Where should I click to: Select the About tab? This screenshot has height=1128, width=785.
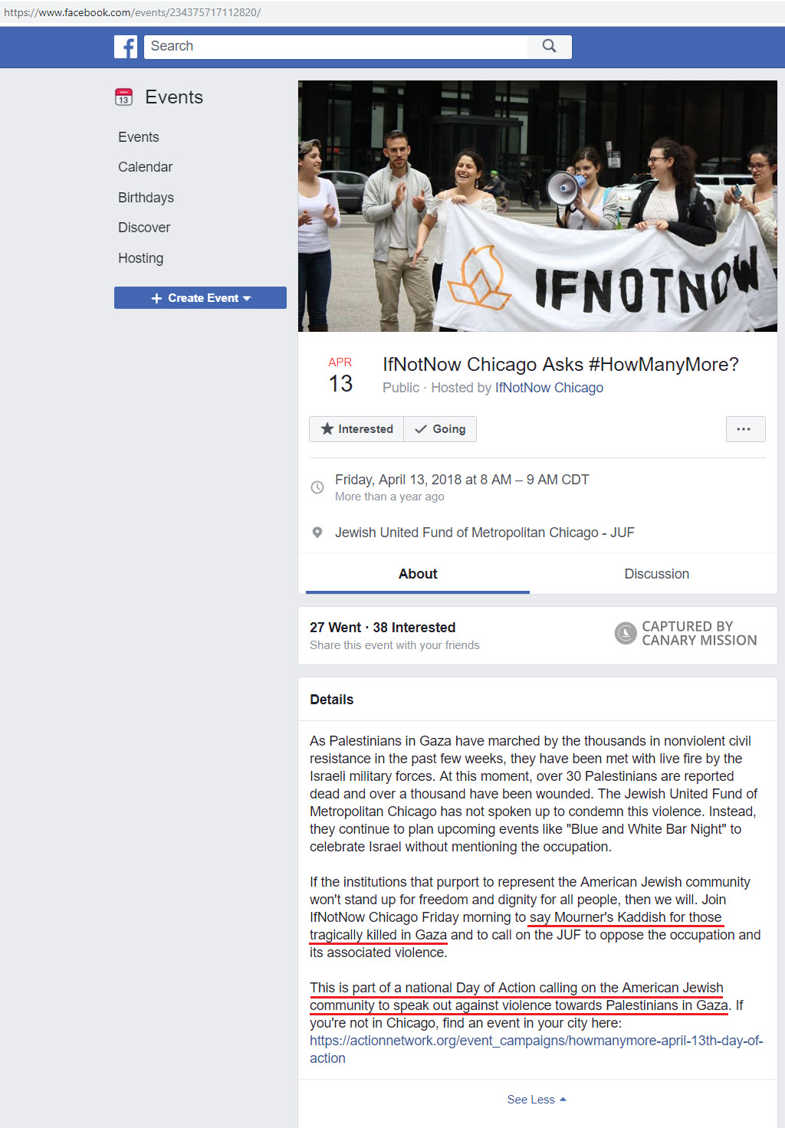(418, 574)
